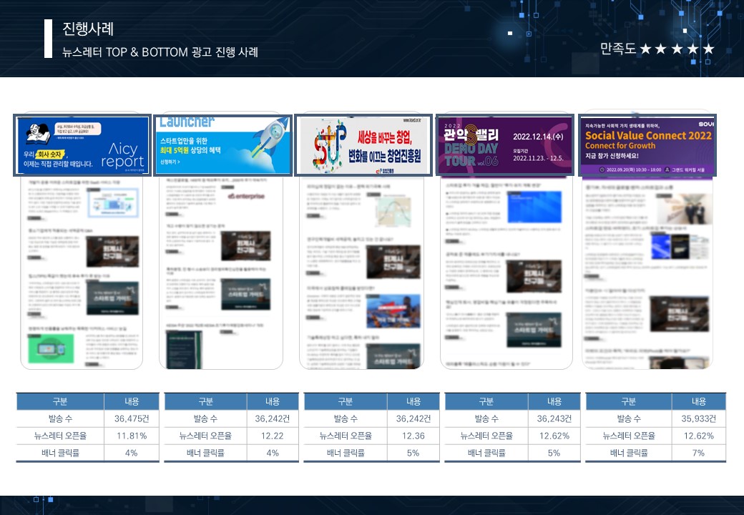Screen dimensions: 744x515
Task: Click the Aicy report logo text
Action: tap(122, 155)
